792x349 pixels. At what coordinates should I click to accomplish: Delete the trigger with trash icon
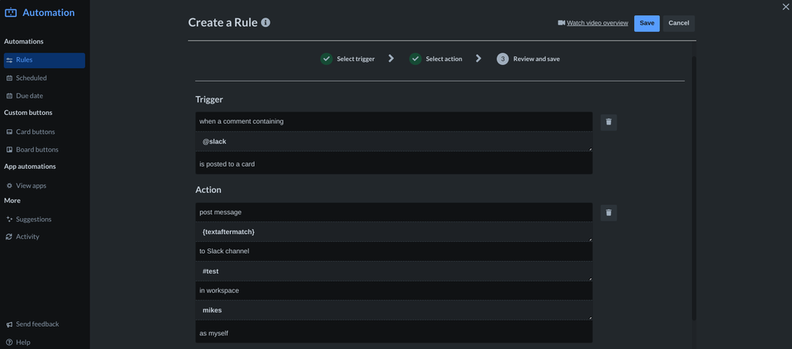pyautogui.click(x=609, y=122)
